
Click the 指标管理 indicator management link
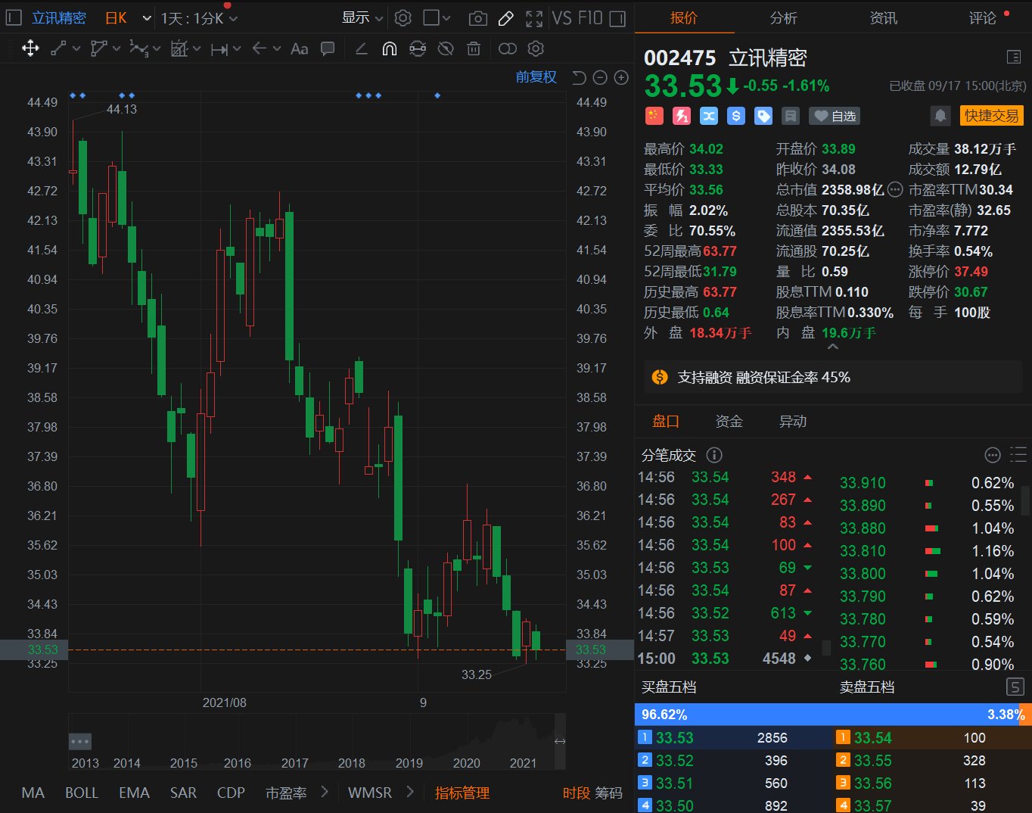(462, 793)
